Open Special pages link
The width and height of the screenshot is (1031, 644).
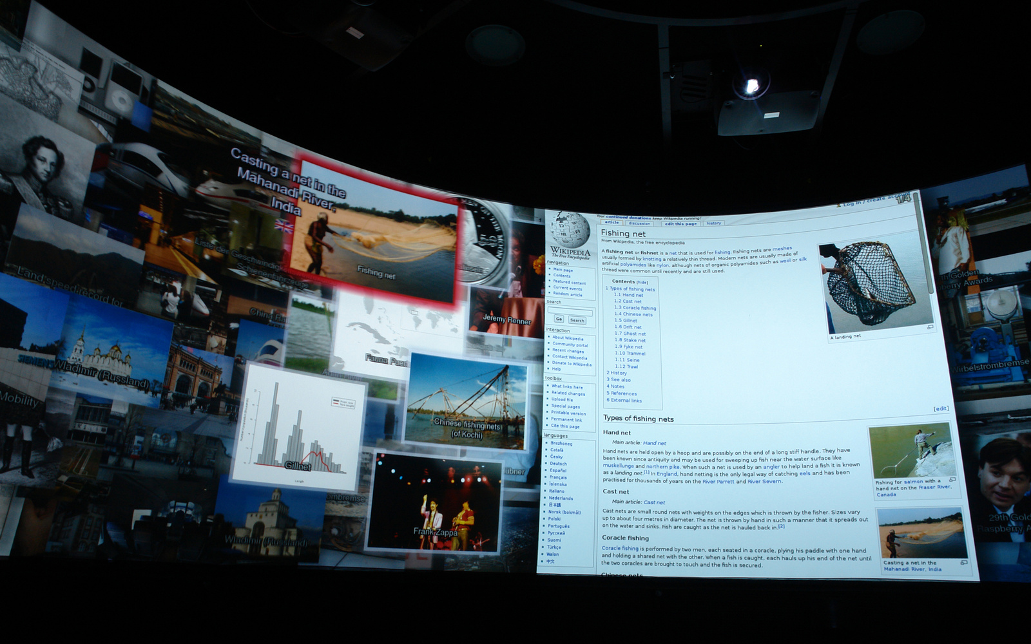565,406
